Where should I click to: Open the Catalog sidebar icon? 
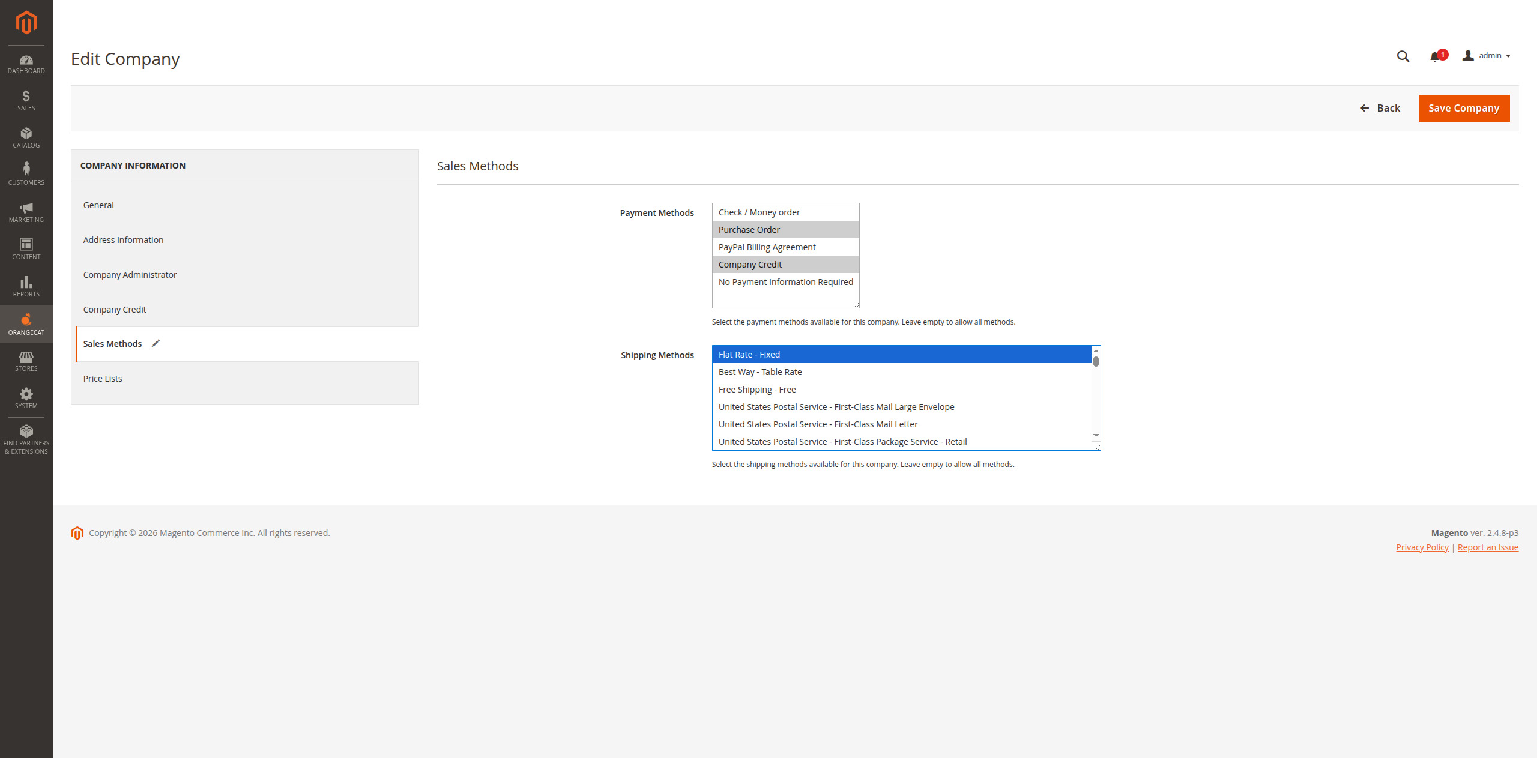26,137
